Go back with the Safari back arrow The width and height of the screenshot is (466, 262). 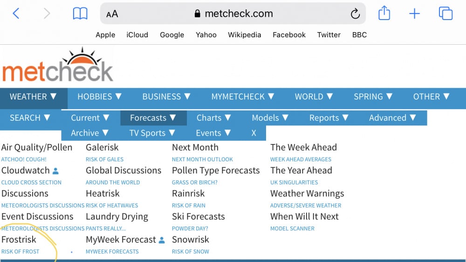tap(16, 14)
